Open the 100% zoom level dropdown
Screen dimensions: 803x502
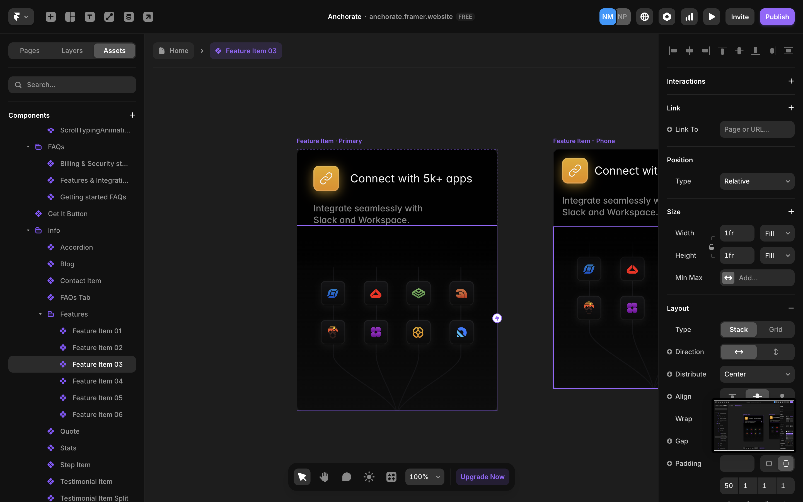point(424,476)
